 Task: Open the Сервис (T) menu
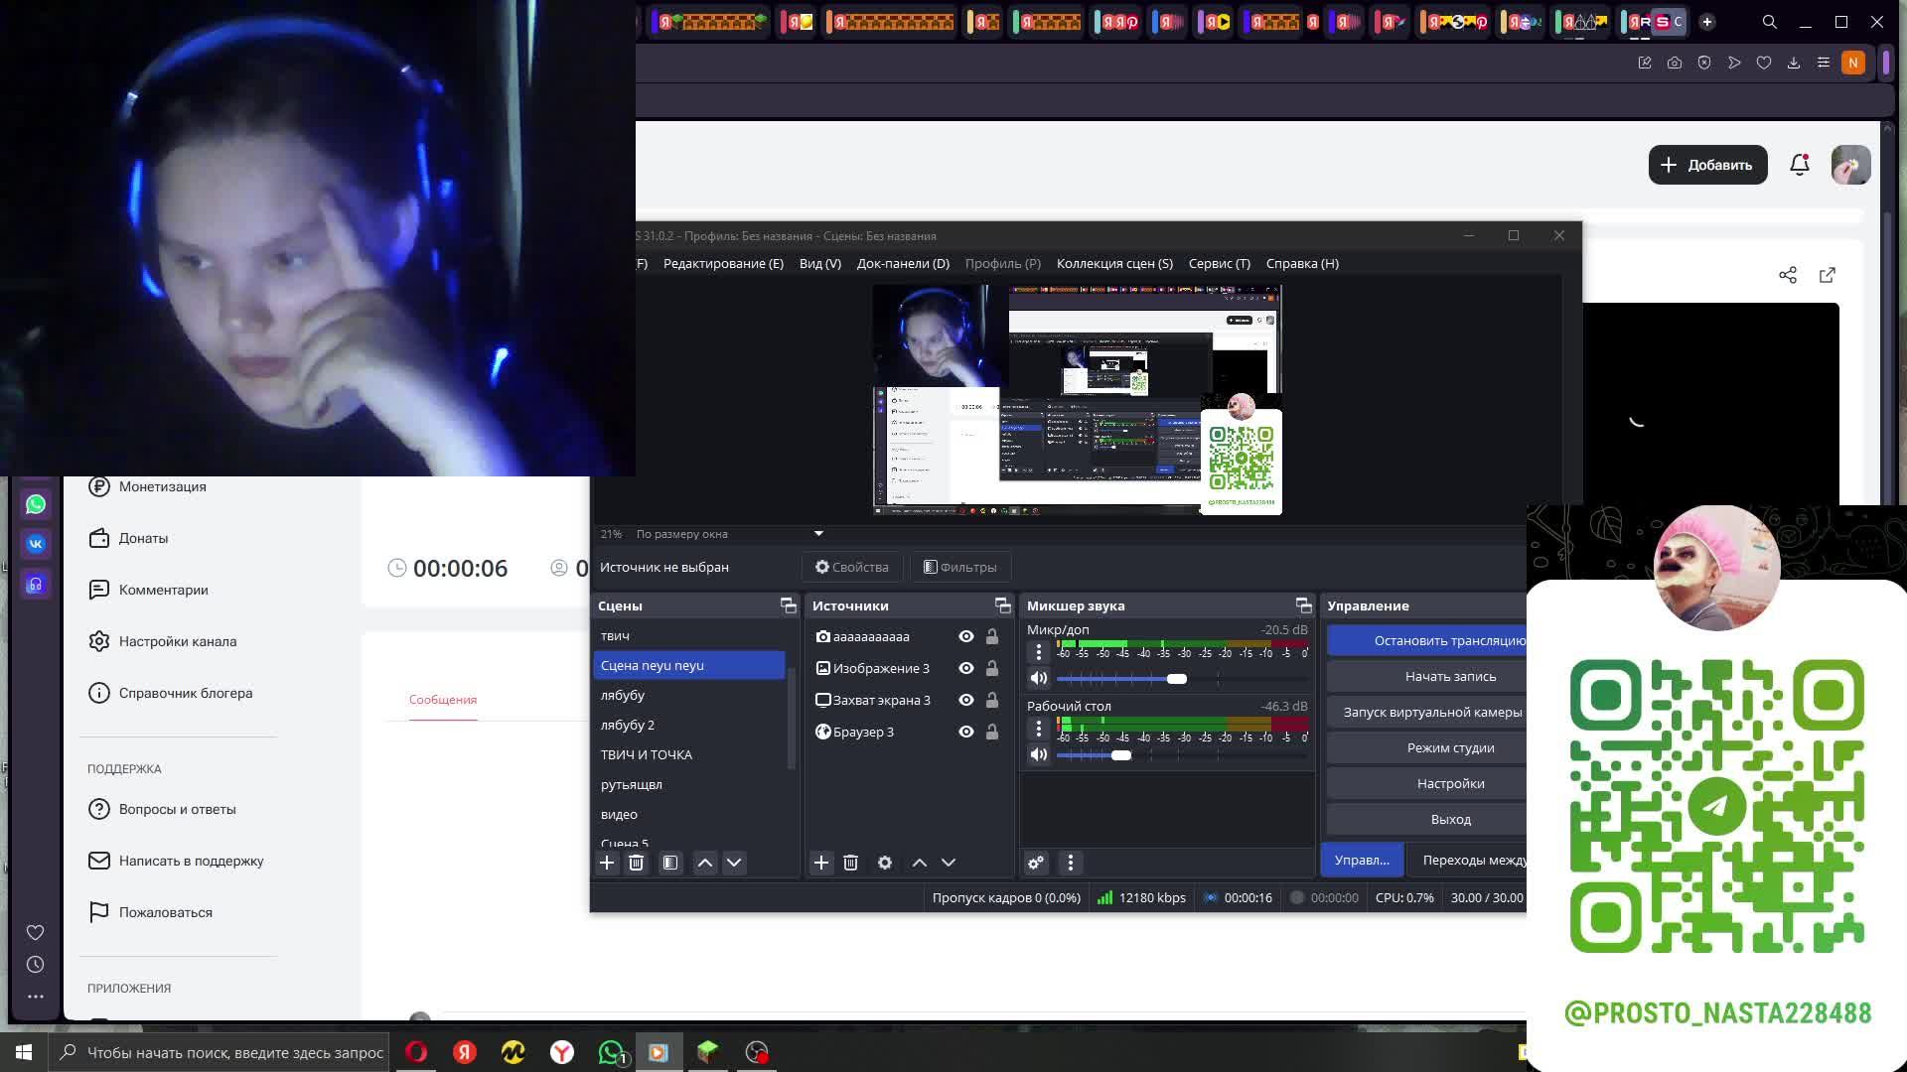pos(1219,263)
